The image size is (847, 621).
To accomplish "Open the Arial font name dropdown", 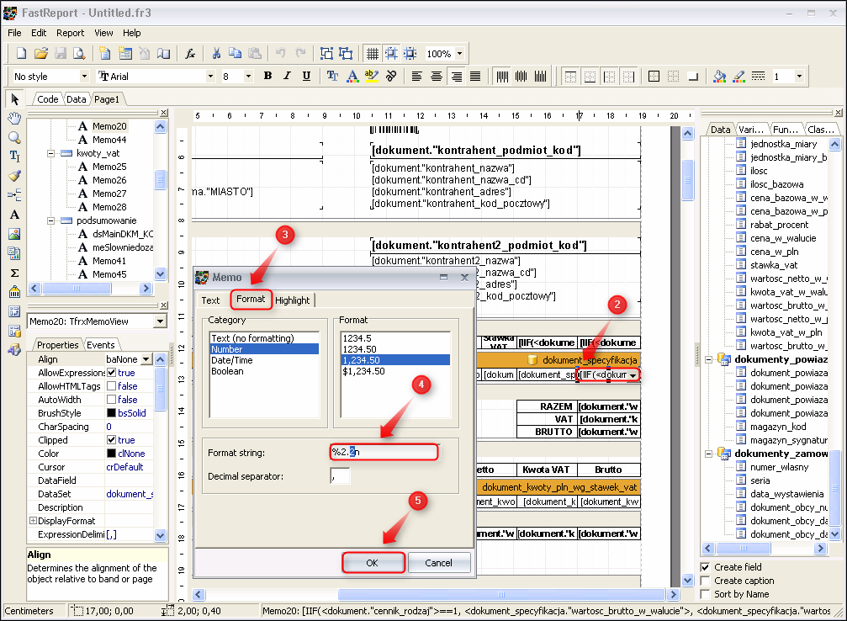I will tap(210, 76).
